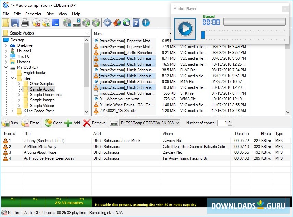Select file 01 Little White Doves - RA
This screenshot has width=293, height=217.
tap(127, 105)
